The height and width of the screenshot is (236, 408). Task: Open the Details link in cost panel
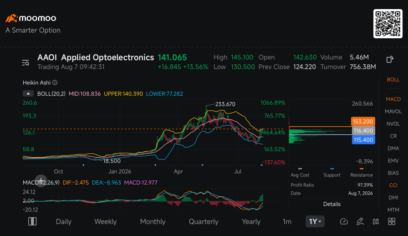[332, 204]
